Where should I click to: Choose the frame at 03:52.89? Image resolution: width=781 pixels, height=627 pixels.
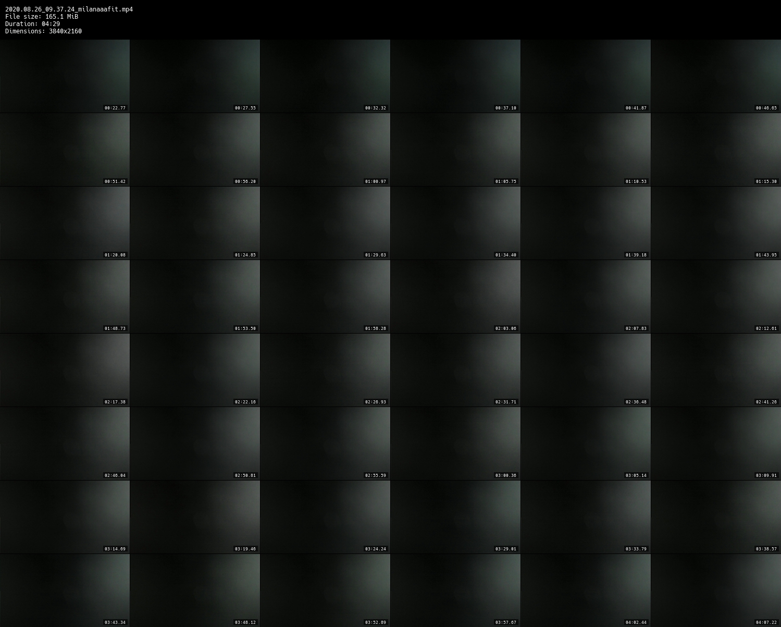325,591
